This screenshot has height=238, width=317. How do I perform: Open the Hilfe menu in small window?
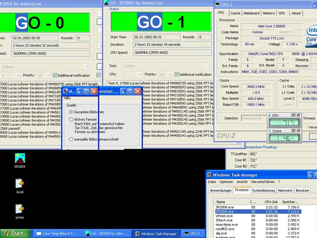point(67,98)
